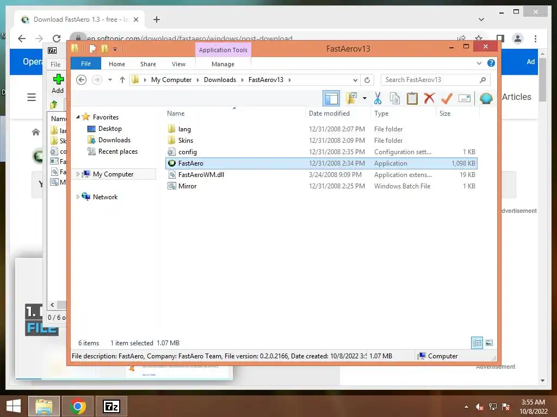
Task: Select Recent places in Favorites
Action: point(118,151)
